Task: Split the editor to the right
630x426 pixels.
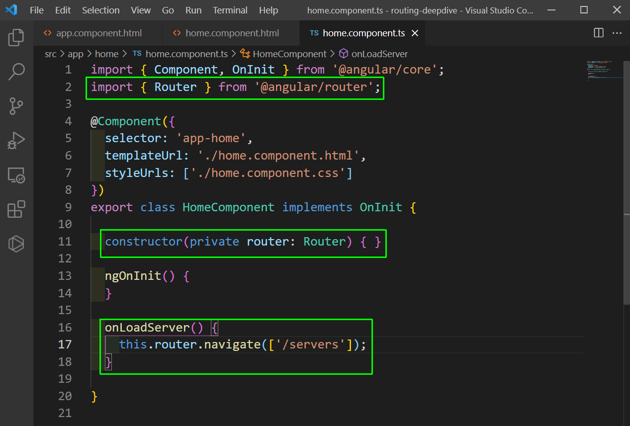Action: (x=599, y=33)
